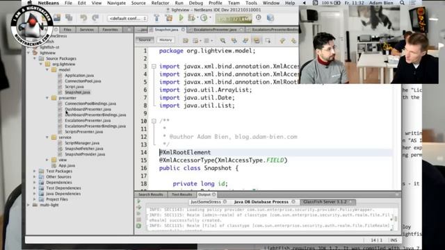Click the History view button
Viewport: 445px width, 250px height.
click(165, 40)
